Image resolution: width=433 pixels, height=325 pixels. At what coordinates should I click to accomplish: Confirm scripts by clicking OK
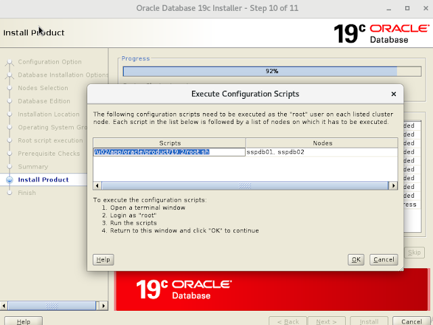(356, 259)
